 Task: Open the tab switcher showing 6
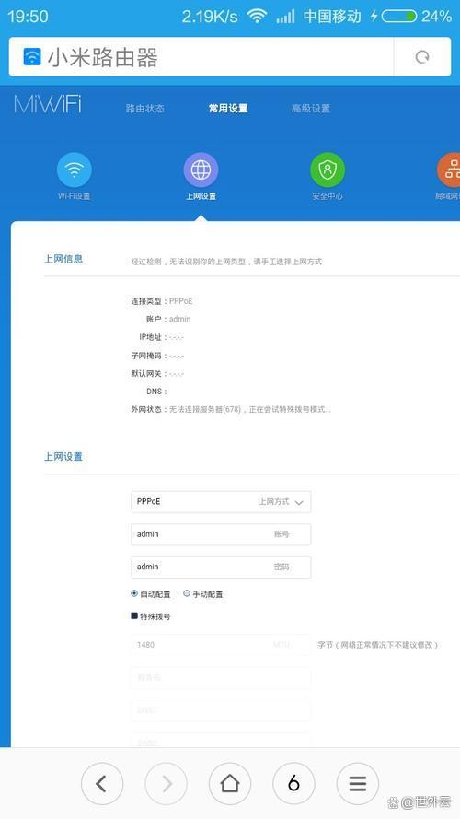pyautogui.click(x=293, y=783)
